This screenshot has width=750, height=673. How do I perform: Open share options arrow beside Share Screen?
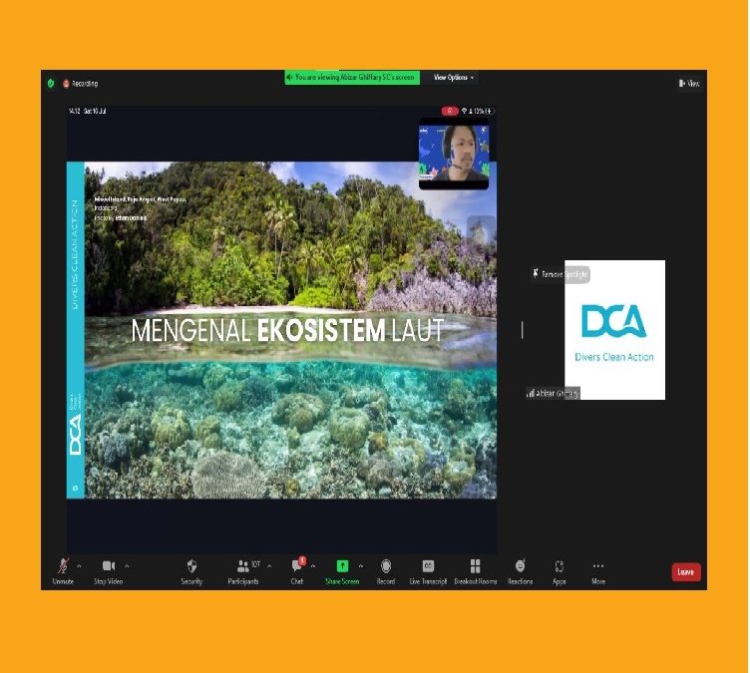coord(361,566)
